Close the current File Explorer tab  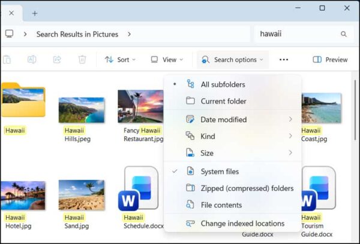coord(11,13)
